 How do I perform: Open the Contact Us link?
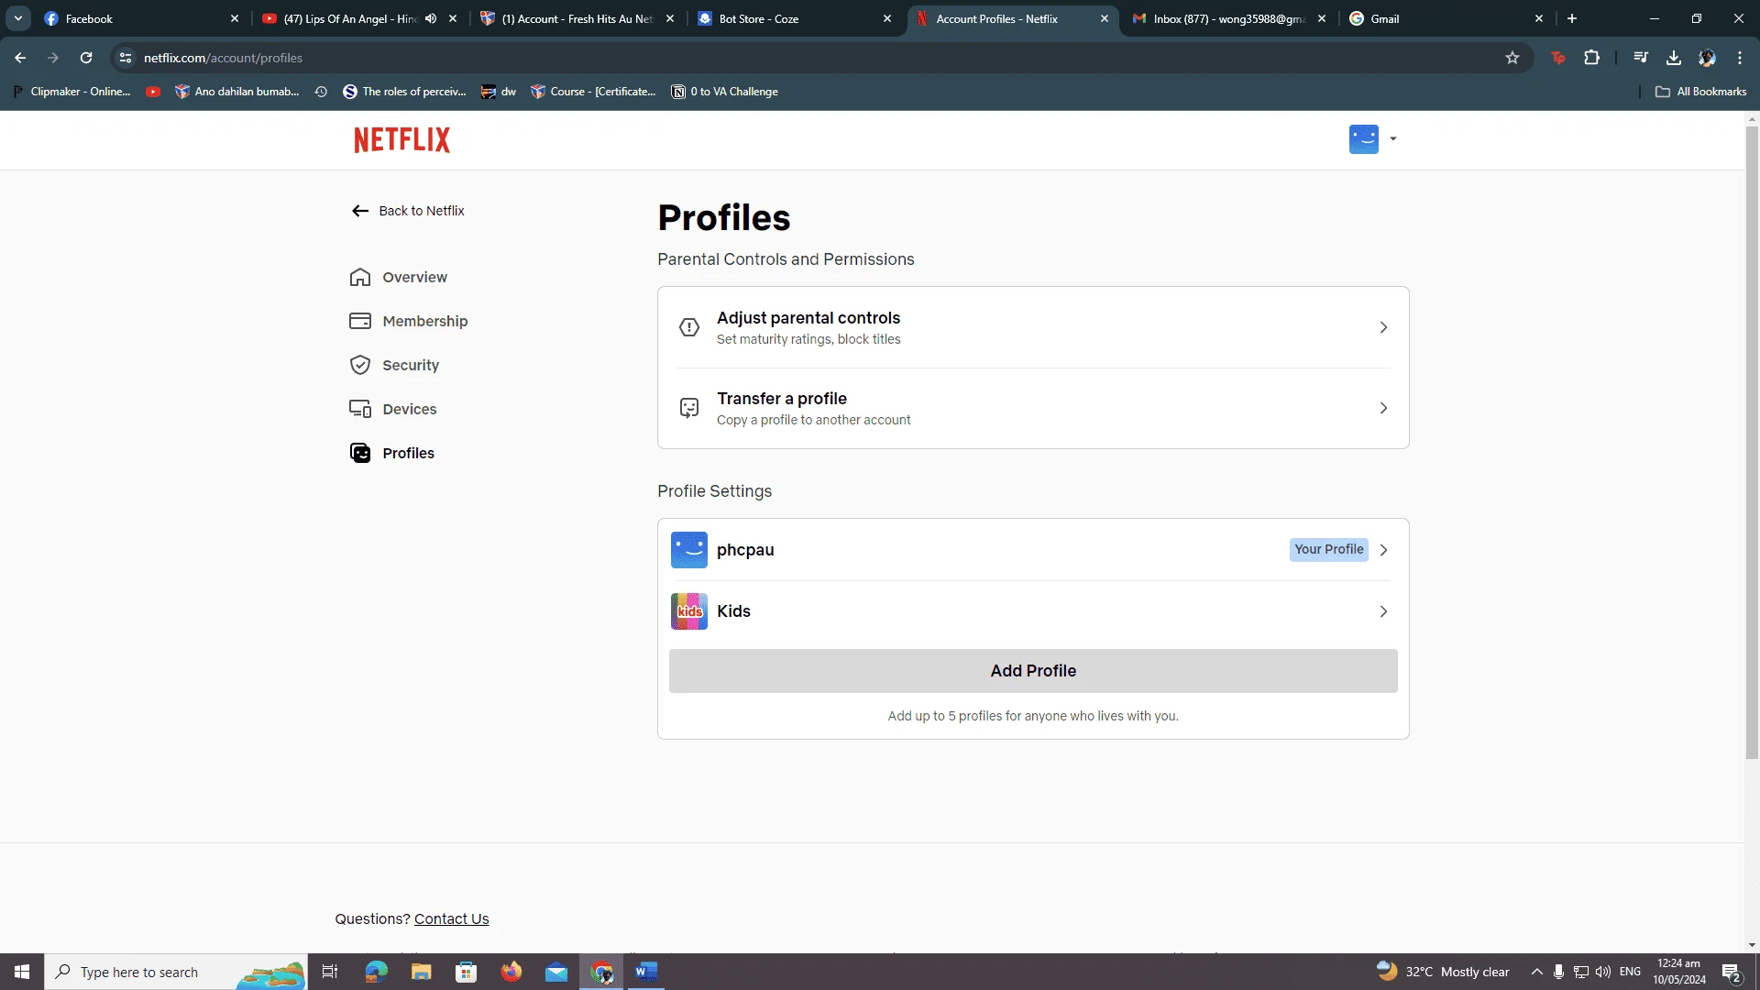point(451,918)
